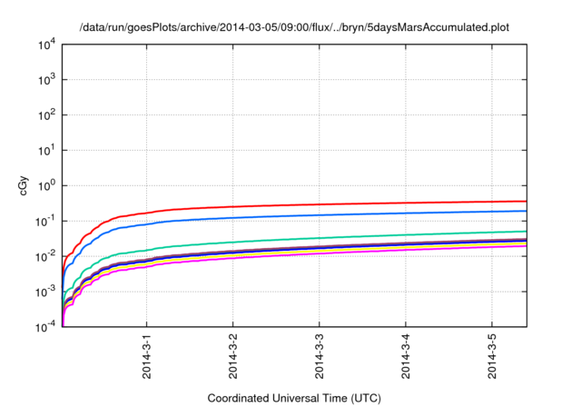This screenshot has width=581, height=407.
Task: Click the 10^-2 y-axis tick label
Action: tap(45, 256)
